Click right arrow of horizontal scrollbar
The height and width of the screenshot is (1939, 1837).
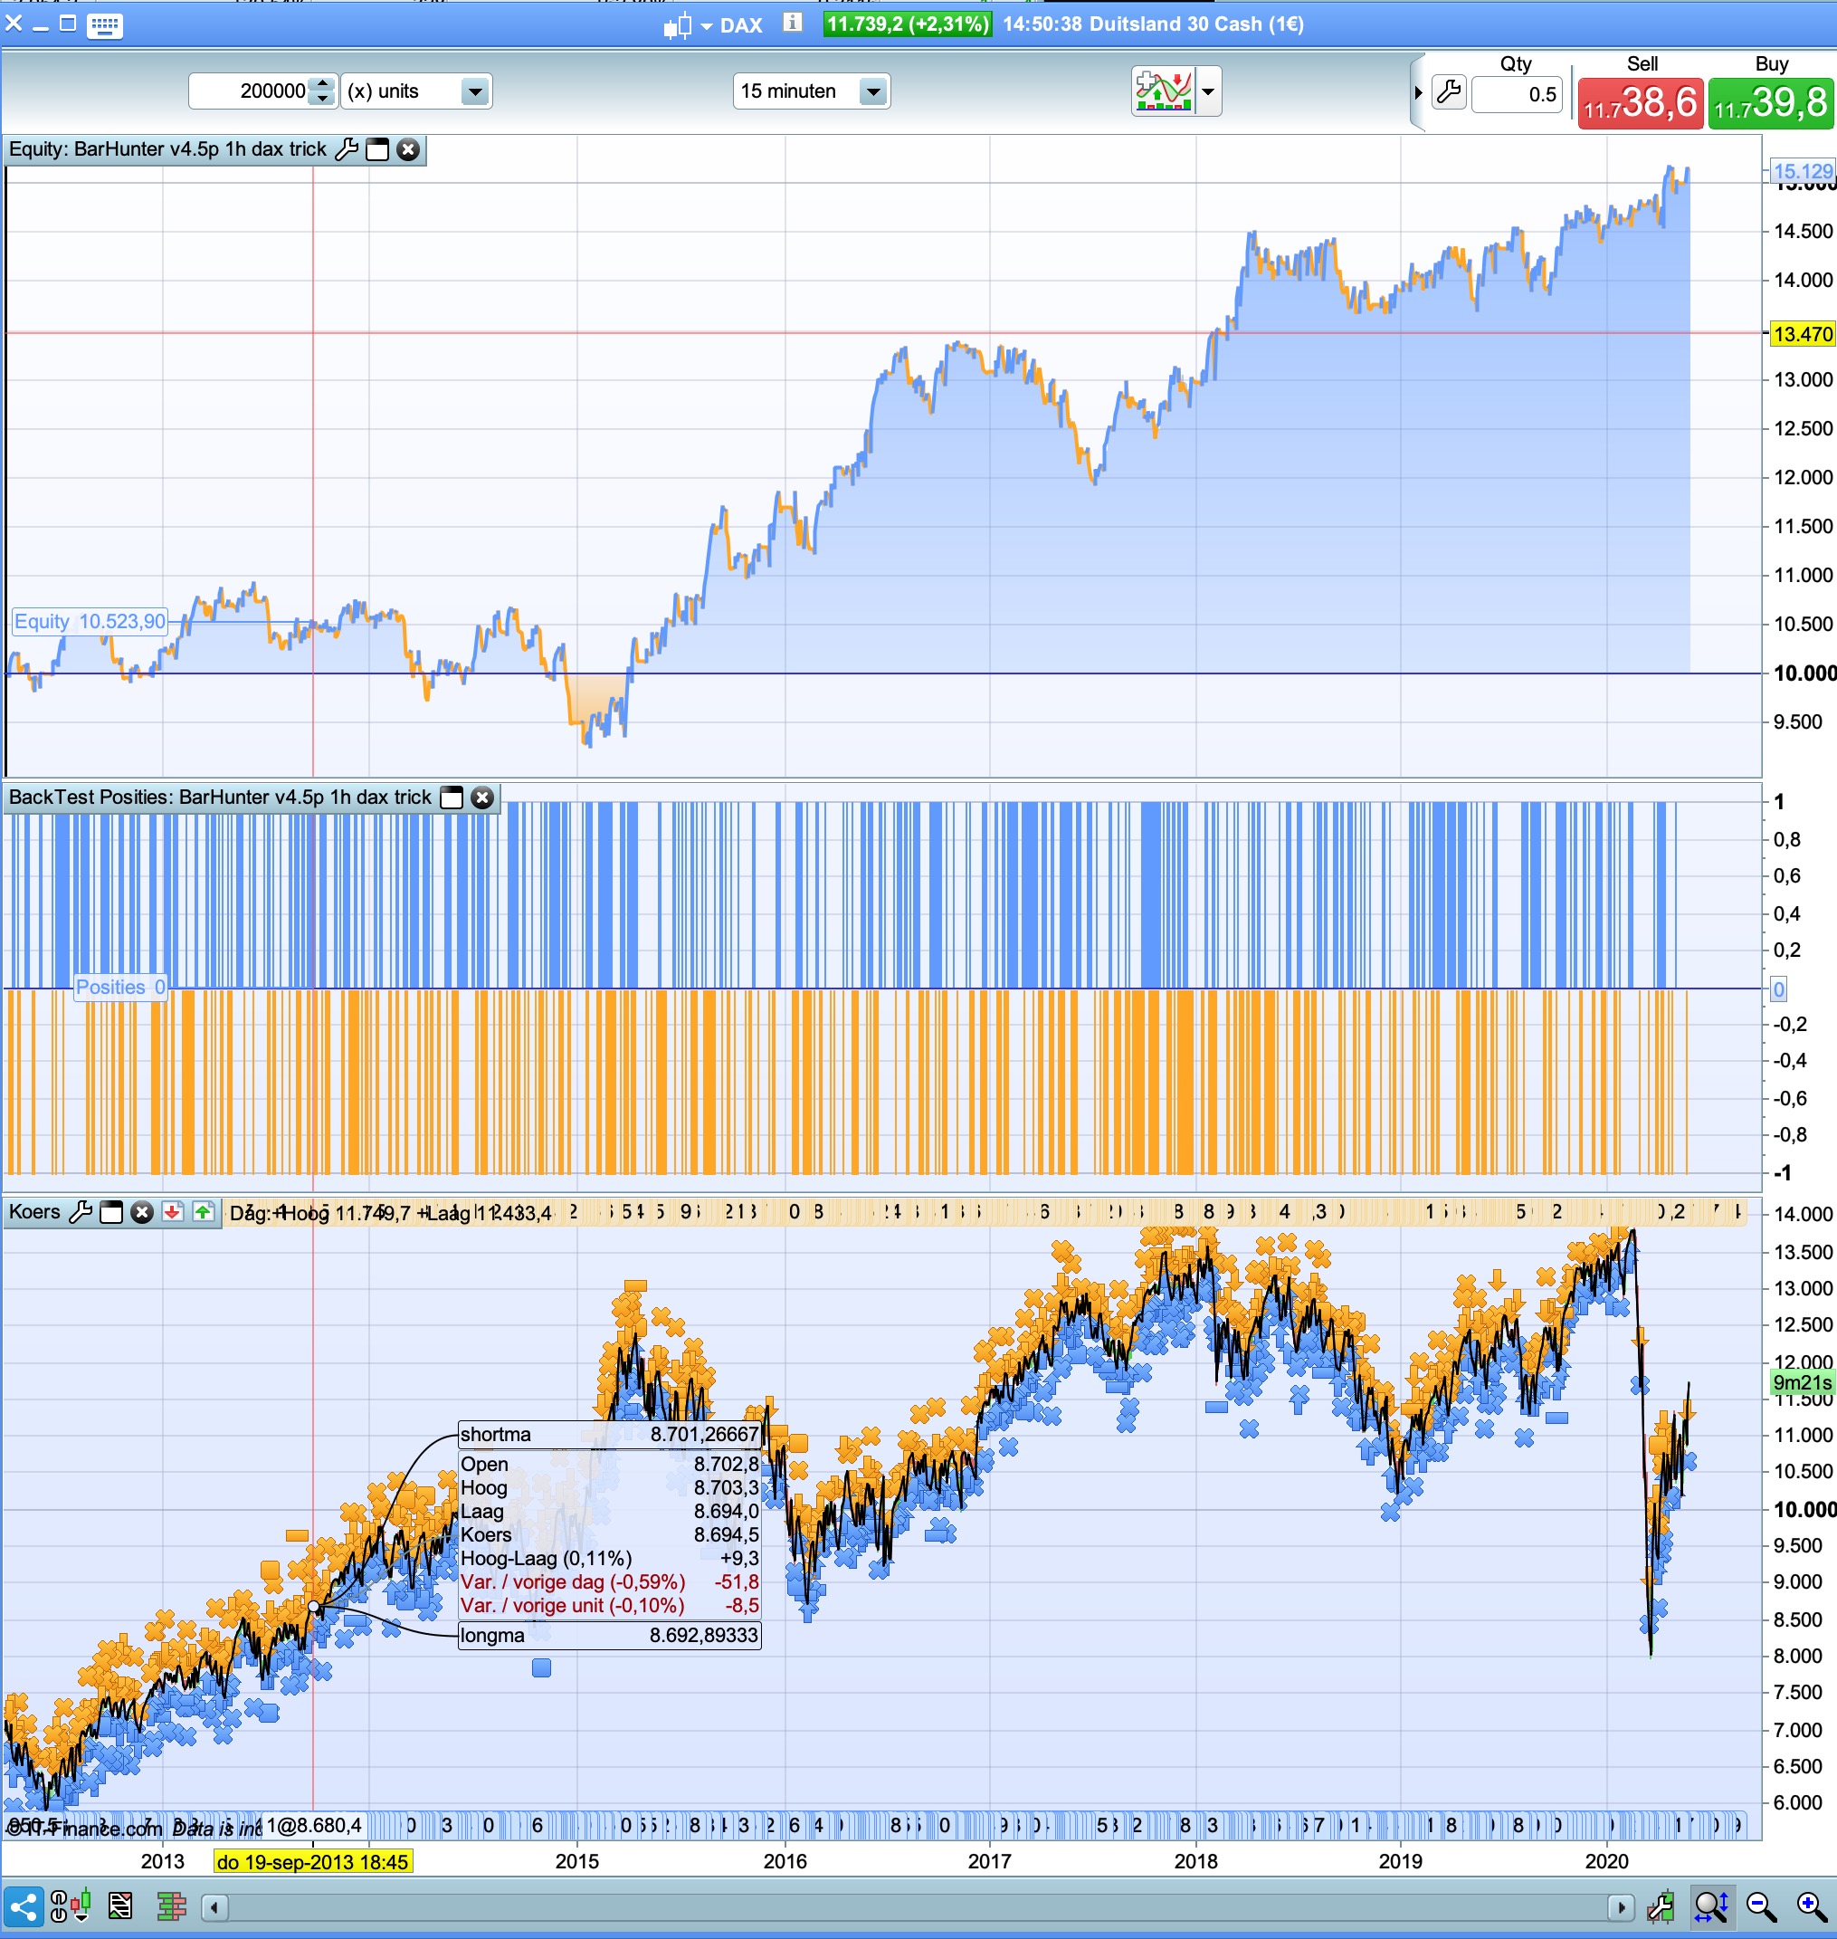pyautogui.click(x=1621, y=1906)
